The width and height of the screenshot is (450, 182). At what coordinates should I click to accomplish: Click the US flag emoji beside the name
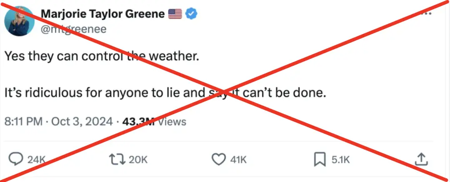175,14
